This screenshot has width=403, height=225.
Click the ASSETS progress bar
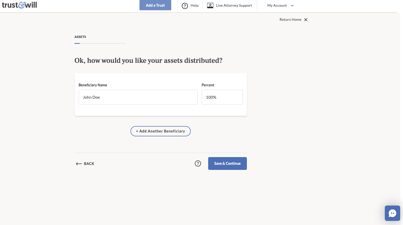[100, 43]
